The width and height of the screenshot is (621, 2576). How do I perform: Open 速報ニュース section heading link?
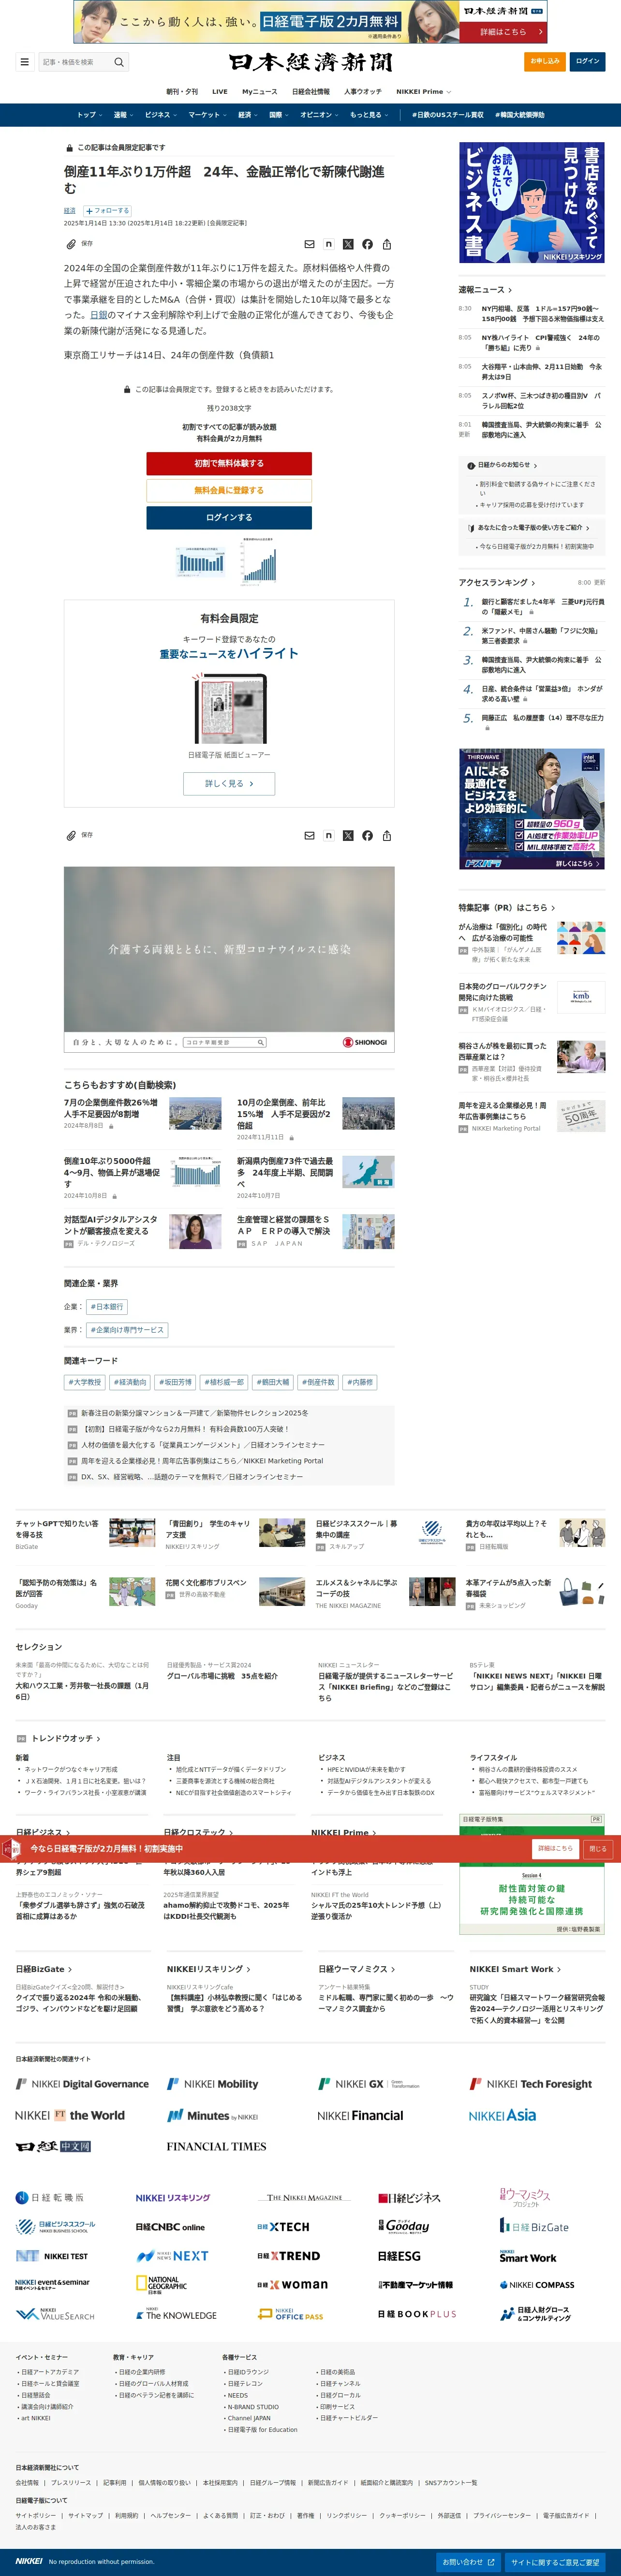click(x=485, y=290)
